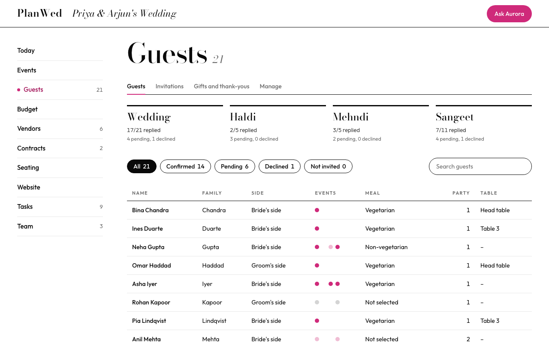549x343 pixels.
Task: Navigate to Website in the sidebar
Action: click(60, 187)
